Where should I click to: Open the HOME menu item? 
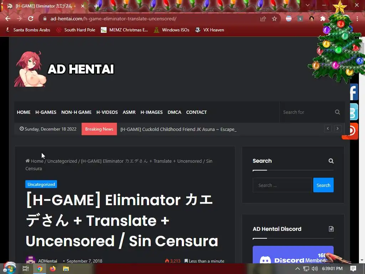24,112
